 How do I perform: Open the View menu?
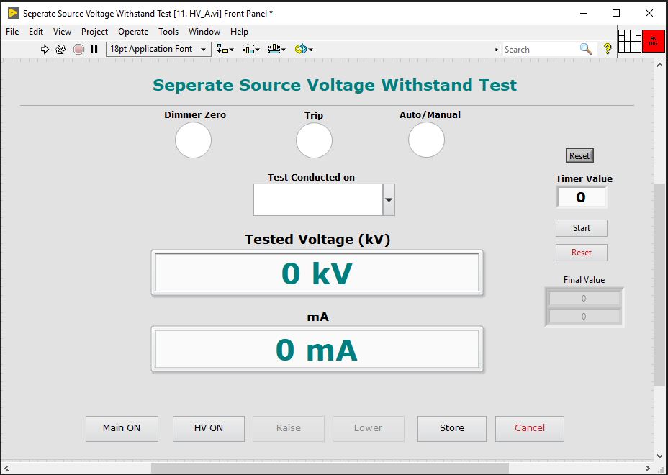coord(62,32)
